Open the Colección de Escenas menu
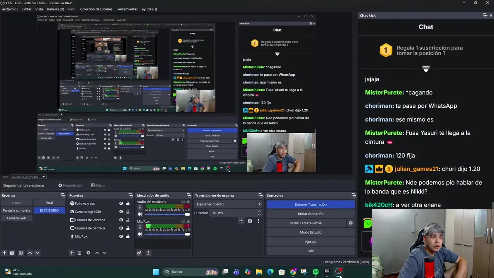 pyautogui.click(x=96, y=9)
